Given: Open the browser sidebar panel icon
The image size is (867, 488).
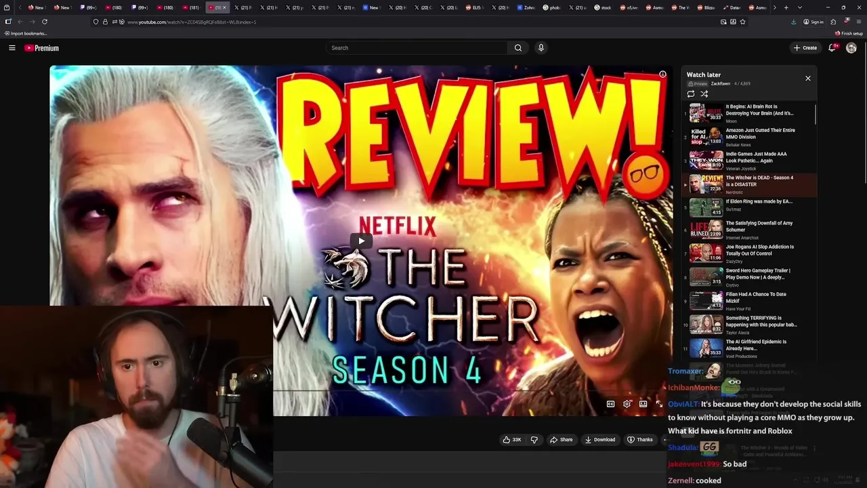Looking at the screenshot, I should (8, 22).
